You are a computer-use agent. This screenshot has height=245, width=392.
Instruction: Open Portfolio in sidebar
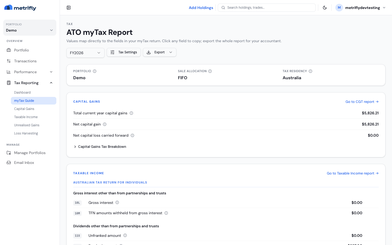[x=30, y=50]
